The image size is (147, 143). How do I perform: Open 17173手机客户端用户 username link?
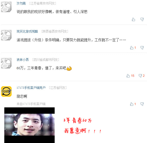coord(31,88)
